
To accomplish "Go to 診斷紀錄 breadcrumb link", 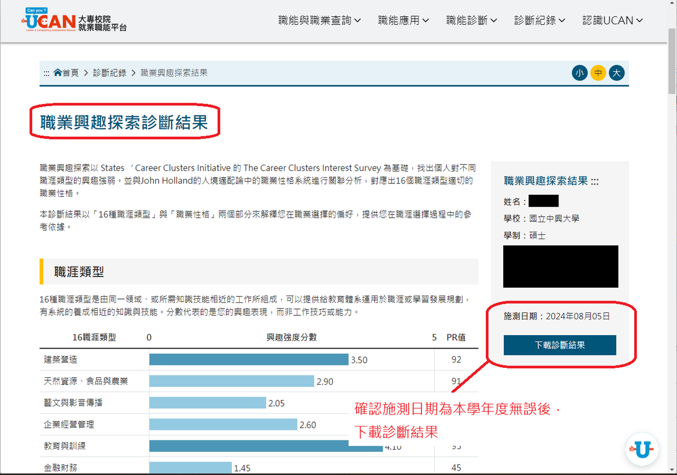I will point(109,73).
